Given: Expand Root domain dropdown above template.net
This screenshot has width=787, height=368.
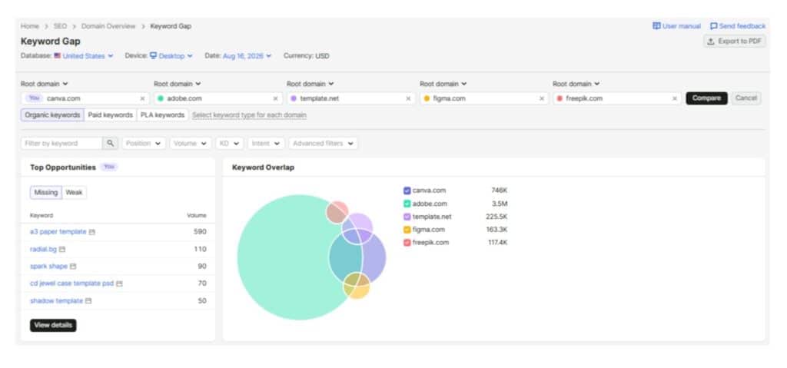Looking at the screenshot, I should click(310, 84).
